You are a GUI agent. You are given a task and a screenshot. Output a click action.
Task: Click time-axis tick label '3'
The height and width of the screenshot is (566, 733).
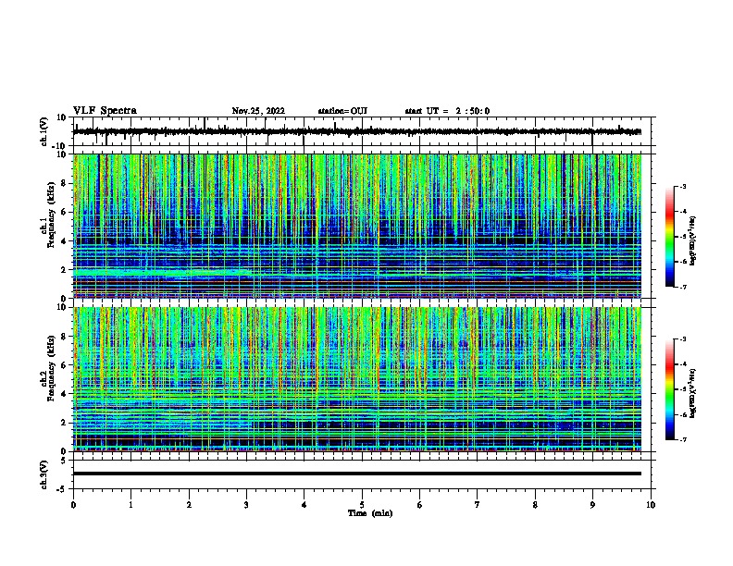[x=246, y=505]
